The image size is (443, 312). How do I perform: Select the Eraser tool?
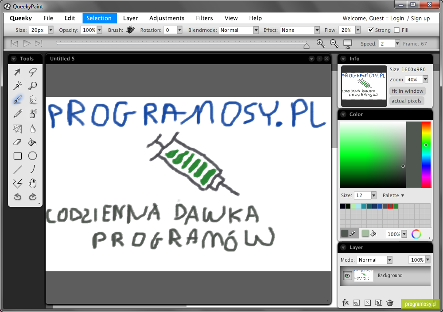pyautogui.click(x=18, y=142)
